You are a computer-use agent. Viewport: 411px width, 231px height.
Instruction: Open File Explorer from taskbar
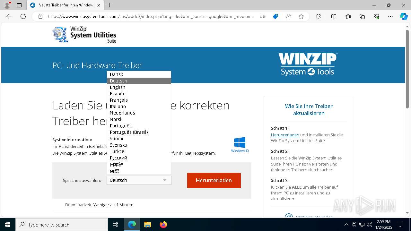point(147,225)
